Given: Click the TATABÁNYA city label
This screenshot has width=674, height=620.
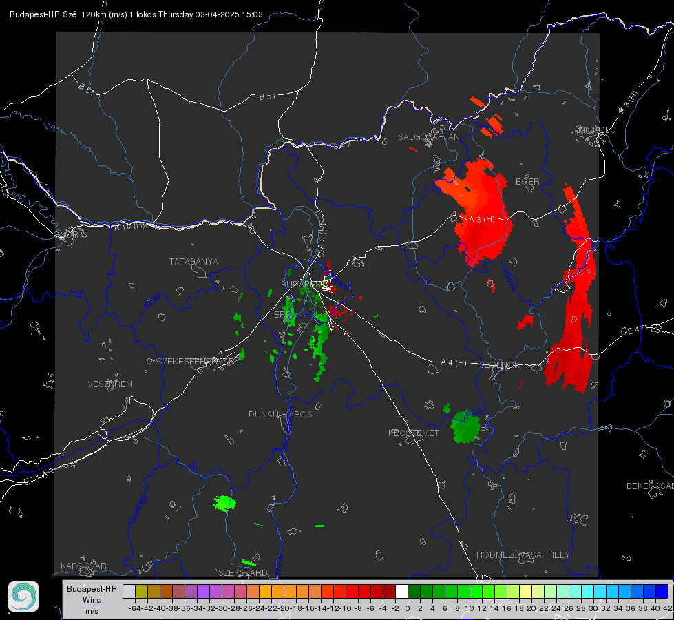Looking at the screenshot, I should pos(193,261).
